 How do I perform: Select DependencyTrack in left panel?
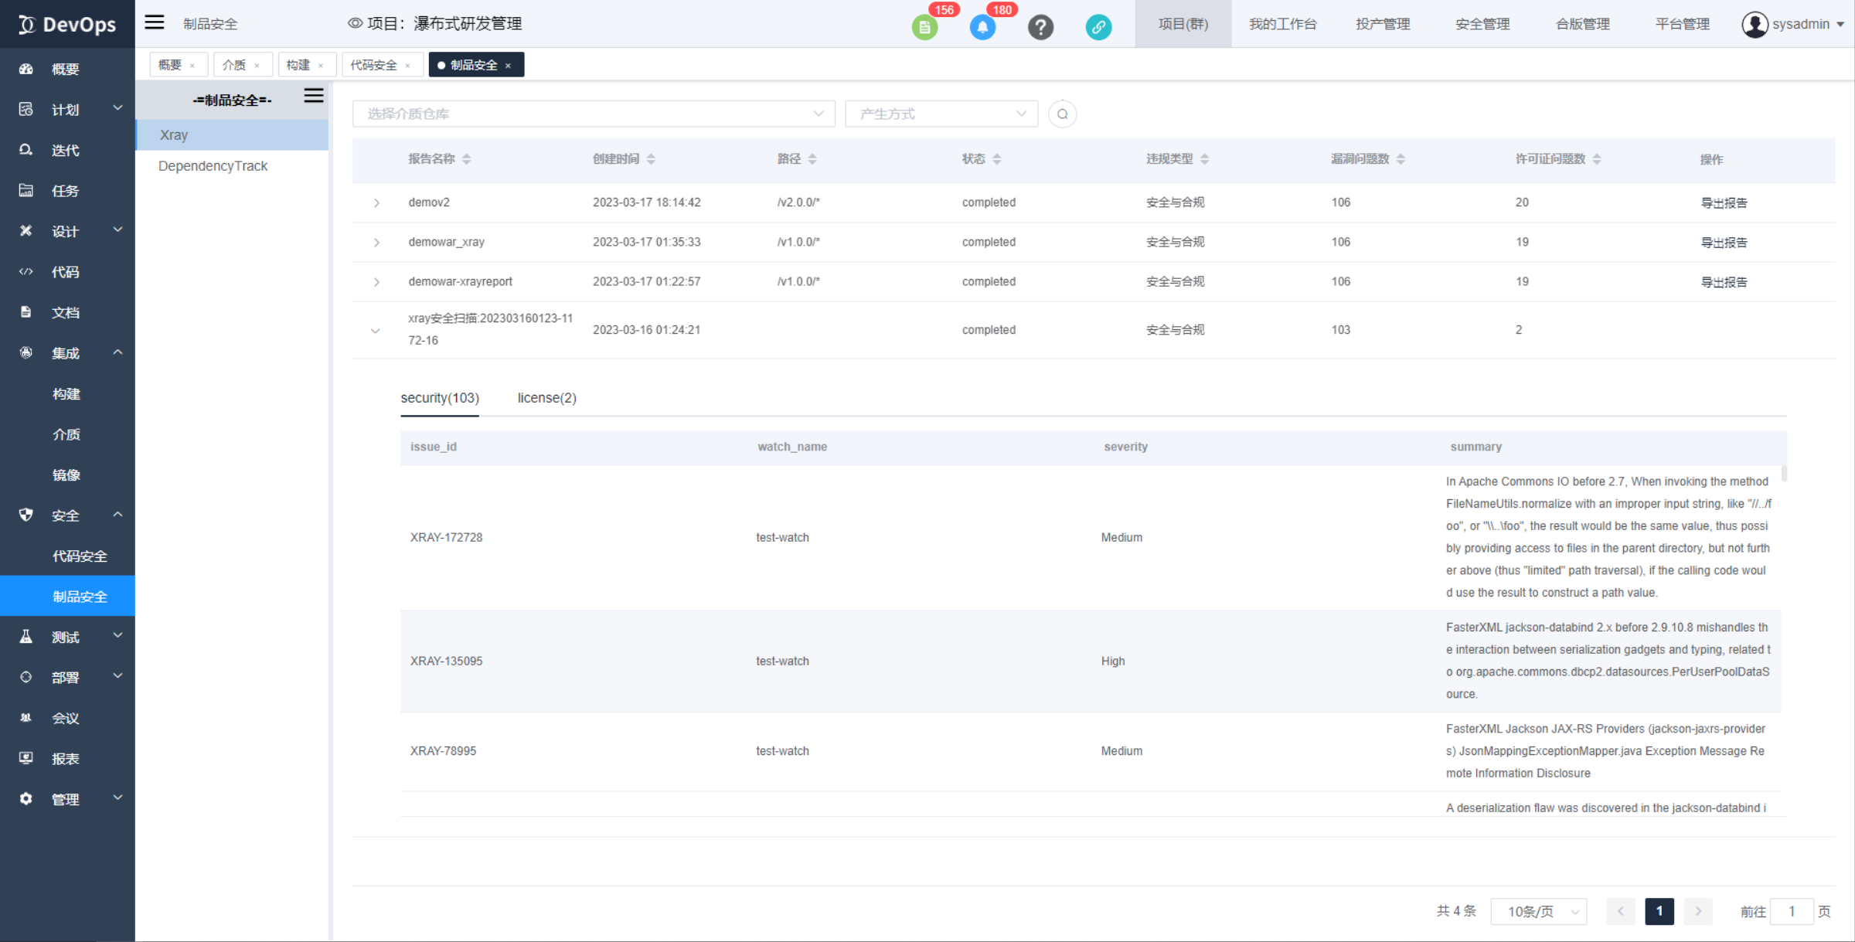(x=213, y=165)
